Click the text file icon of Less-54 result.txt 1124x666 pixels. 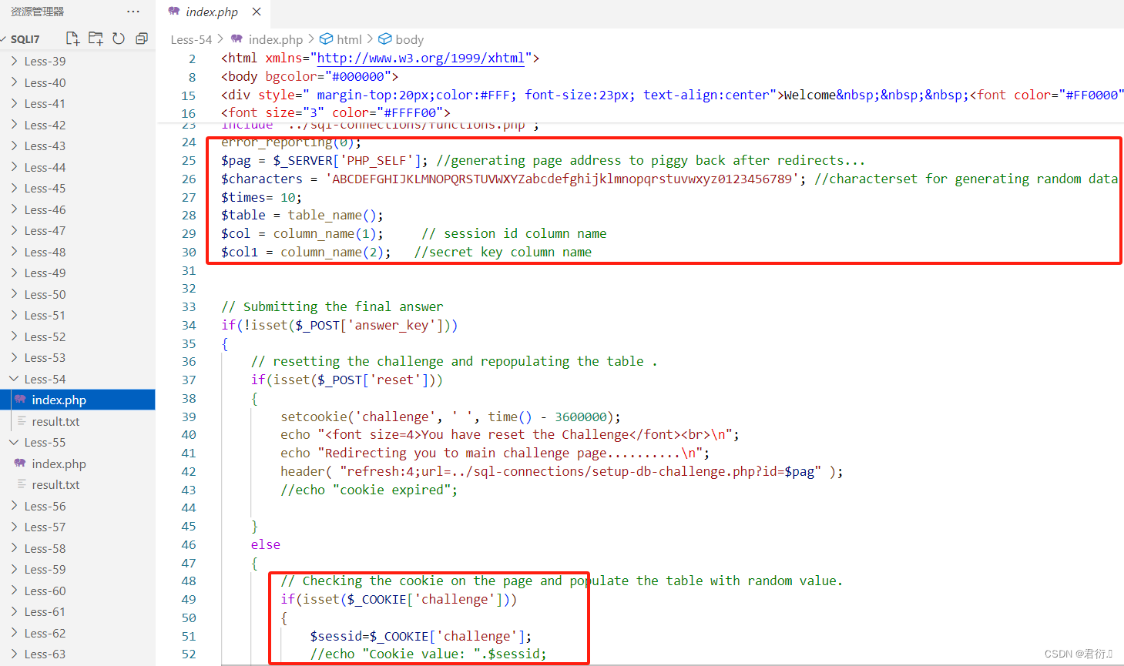(21, 421)
